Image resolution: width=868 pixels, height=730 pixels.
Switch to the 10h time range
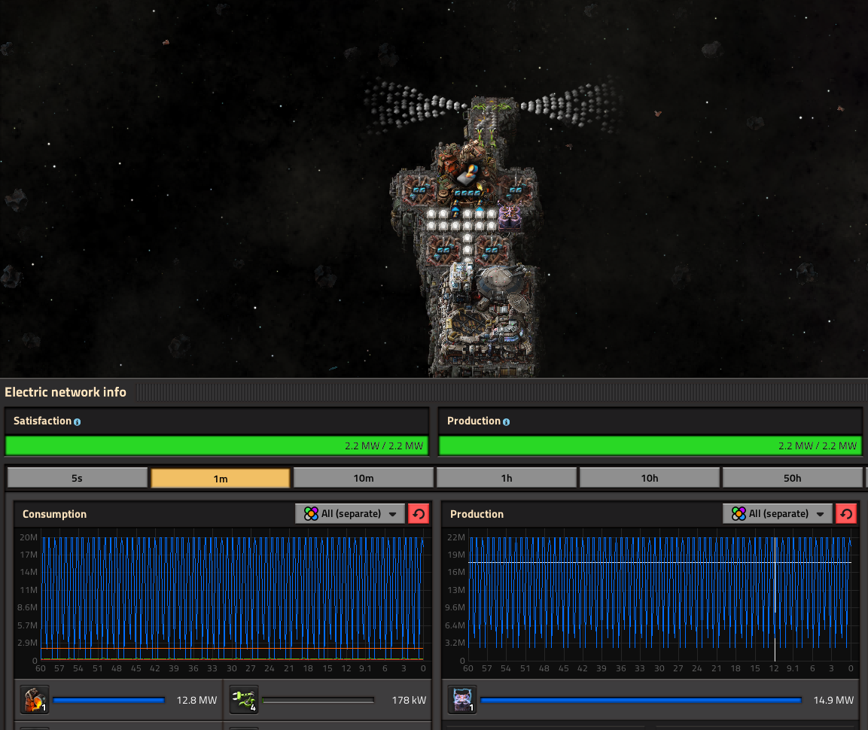pyautogui.click(x=650, y=478)
